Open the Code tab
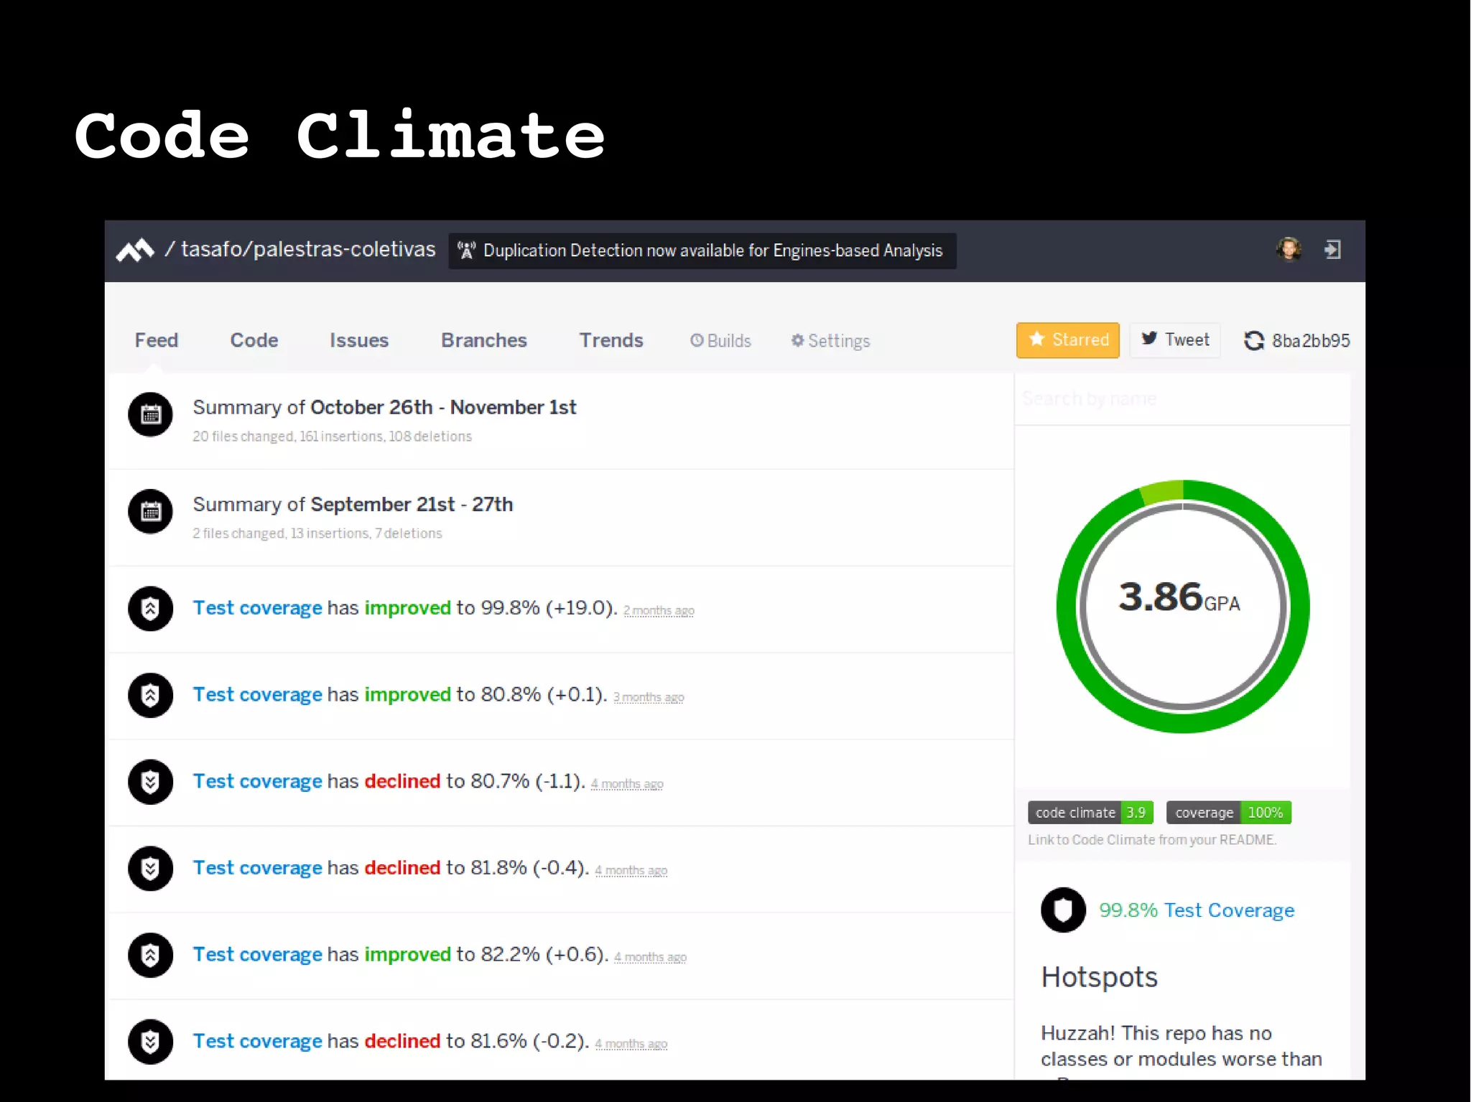 tap(254, 340)
